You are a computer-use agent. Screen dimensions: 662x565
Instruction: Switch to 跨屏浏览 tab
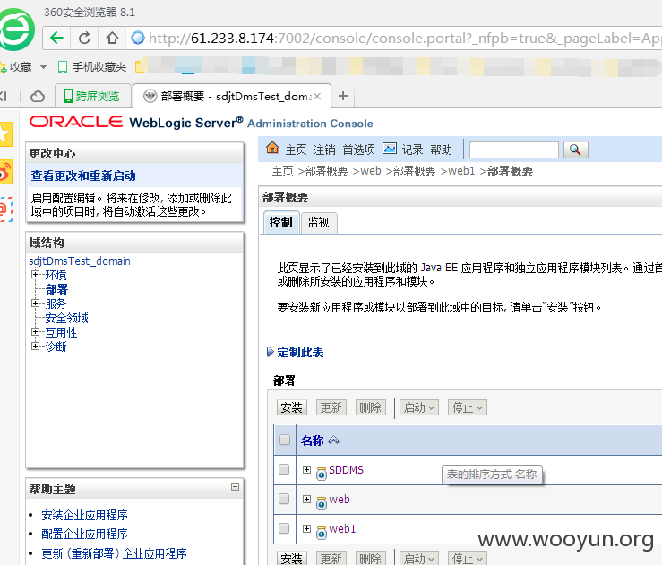(91, 96)
